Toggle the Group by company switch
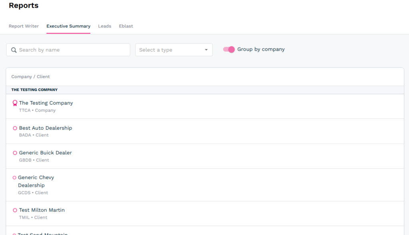The image size is (409, 235). pos(229,49)
